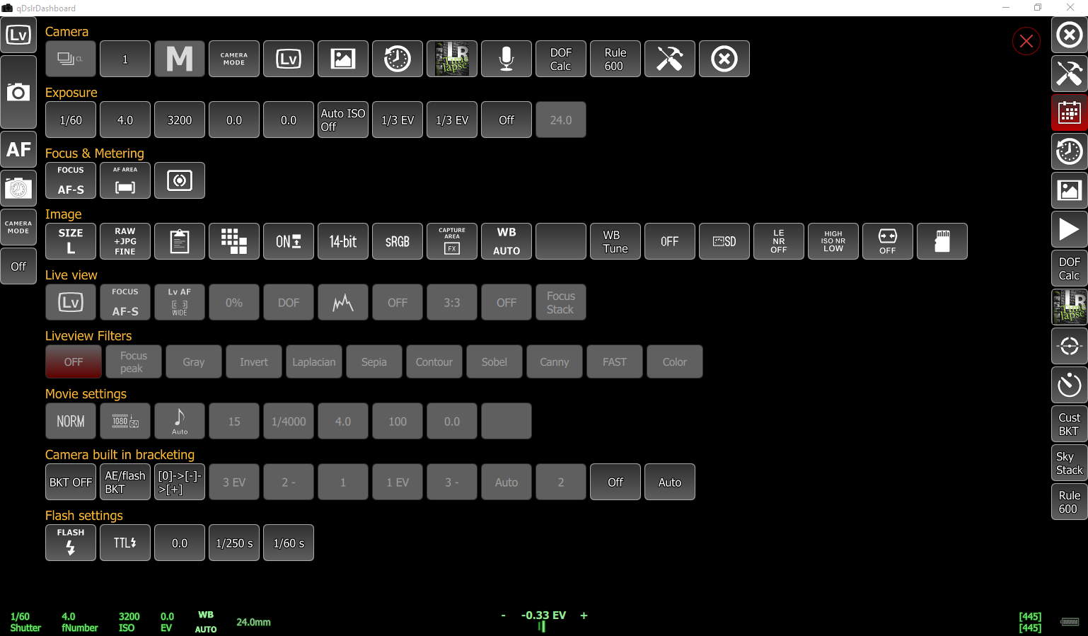The width and height of the screenshot is (1088, 636).
Task: Open the memory card icon in Image row
Action: (942, 241)
